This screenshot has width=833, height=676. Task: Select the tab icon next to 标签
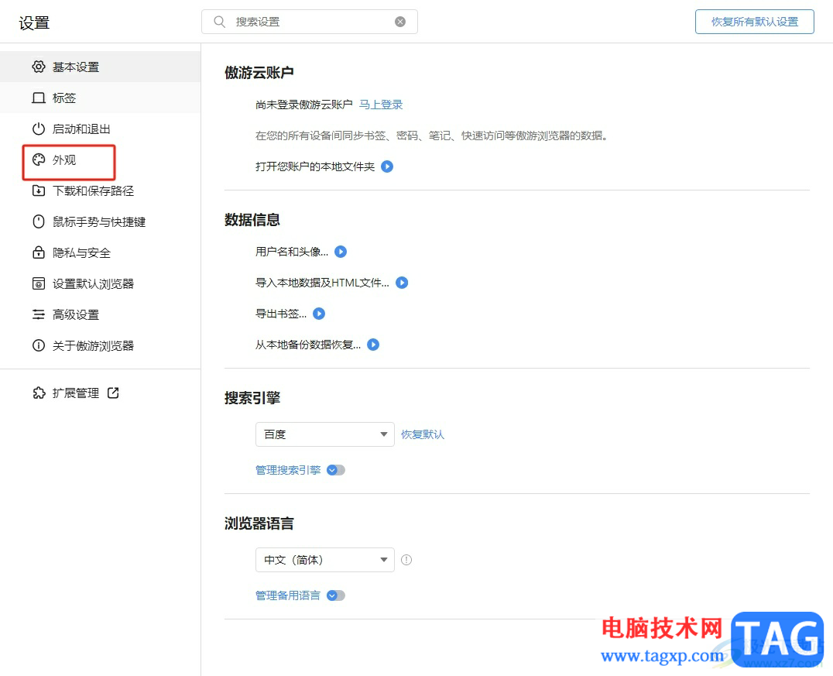[38, 98]
